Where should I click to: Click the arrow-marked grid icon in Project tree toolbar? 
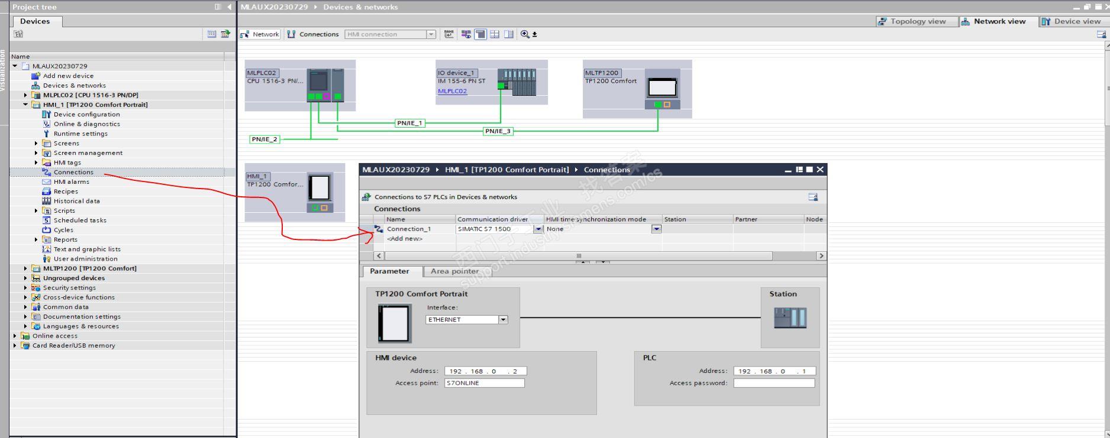pos(225,34)
